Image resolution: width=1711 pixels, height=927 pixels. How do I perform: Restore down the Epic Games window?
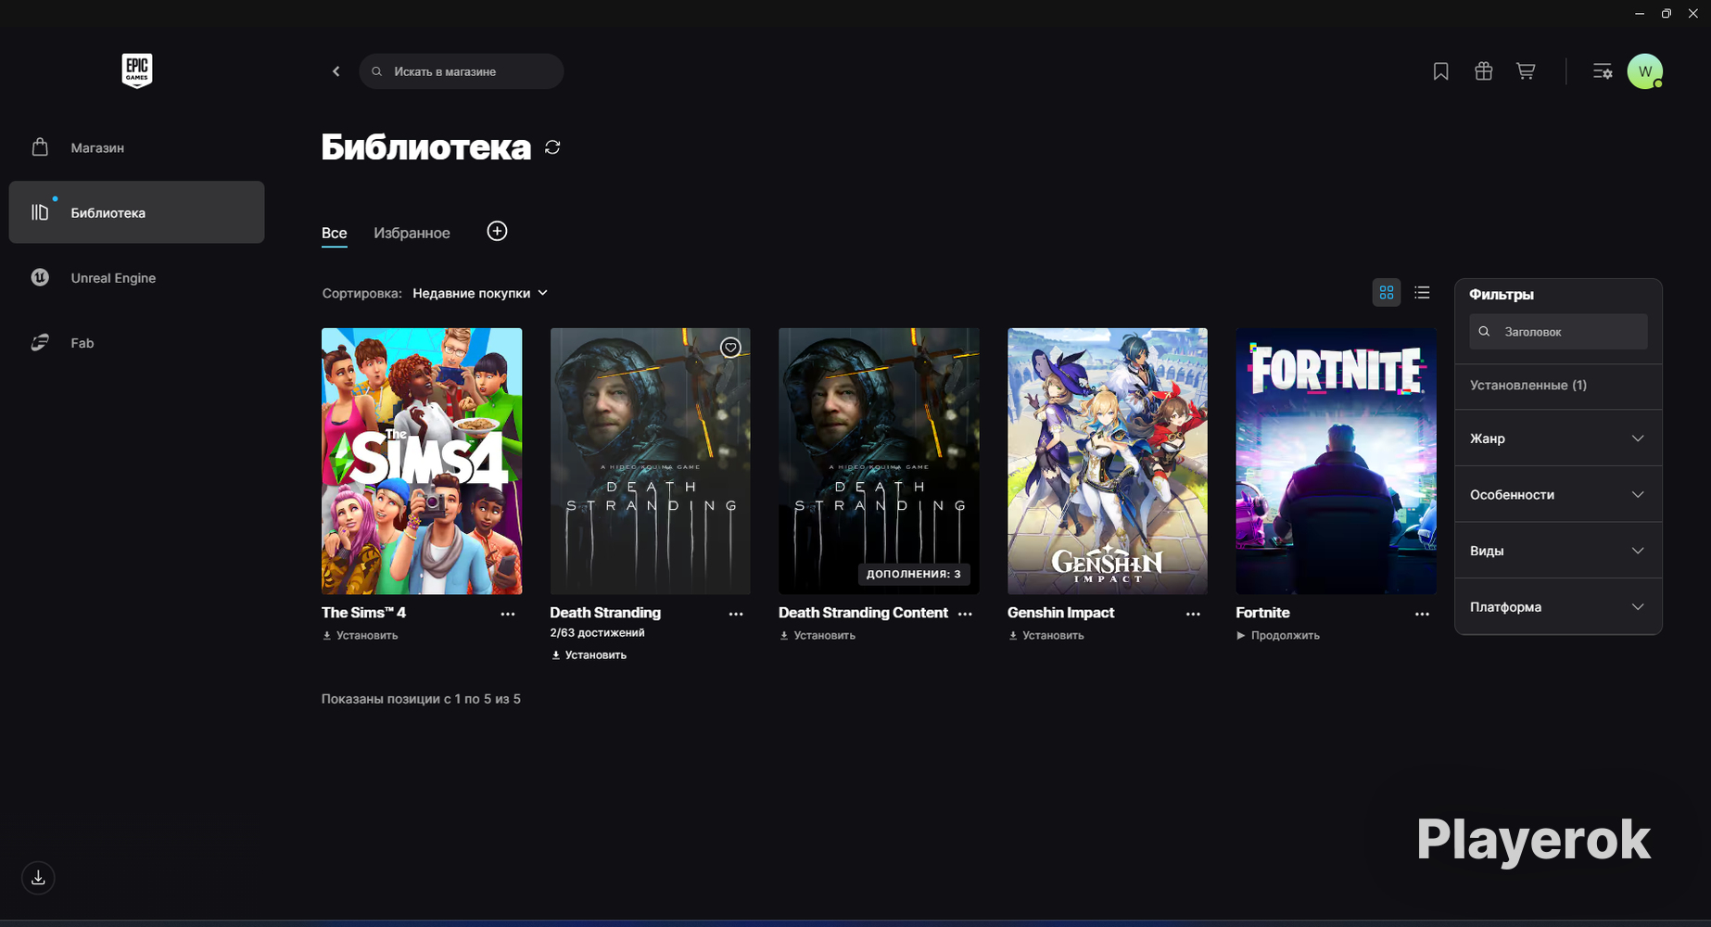pyautogui.click(x=1667, y=13)
